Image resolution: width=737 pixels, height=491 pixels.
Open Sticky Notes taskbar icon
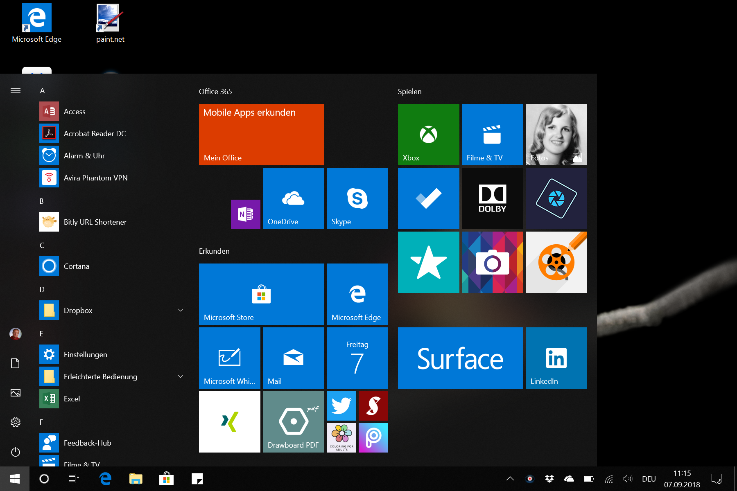[197, 479]
